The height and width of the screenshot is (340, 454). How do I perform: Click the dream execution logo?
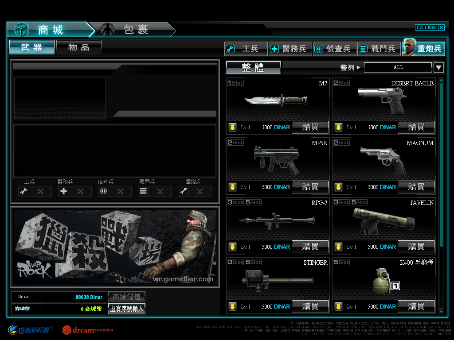pos(88,330)
